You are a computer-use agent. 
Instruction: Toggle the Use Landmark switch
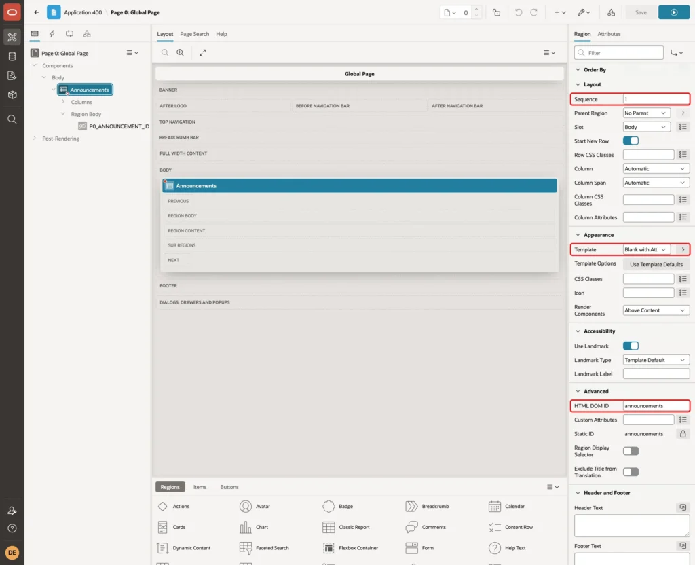(x=631, y=346)
